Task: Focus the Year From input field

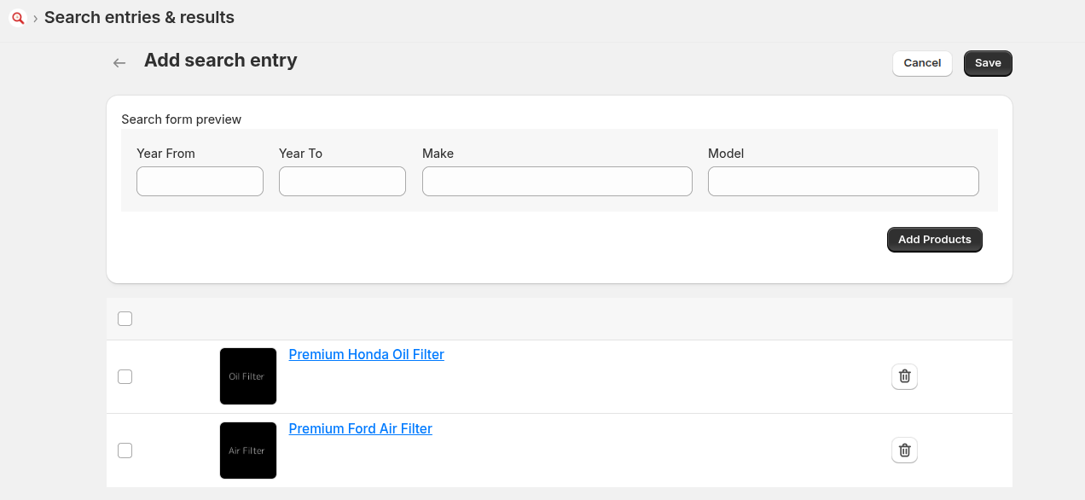Action: [200, 182]
